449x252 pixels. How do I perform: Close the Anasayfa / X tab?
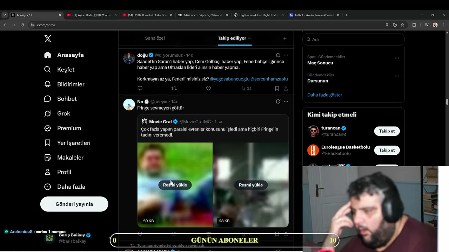tap(60, 15)
